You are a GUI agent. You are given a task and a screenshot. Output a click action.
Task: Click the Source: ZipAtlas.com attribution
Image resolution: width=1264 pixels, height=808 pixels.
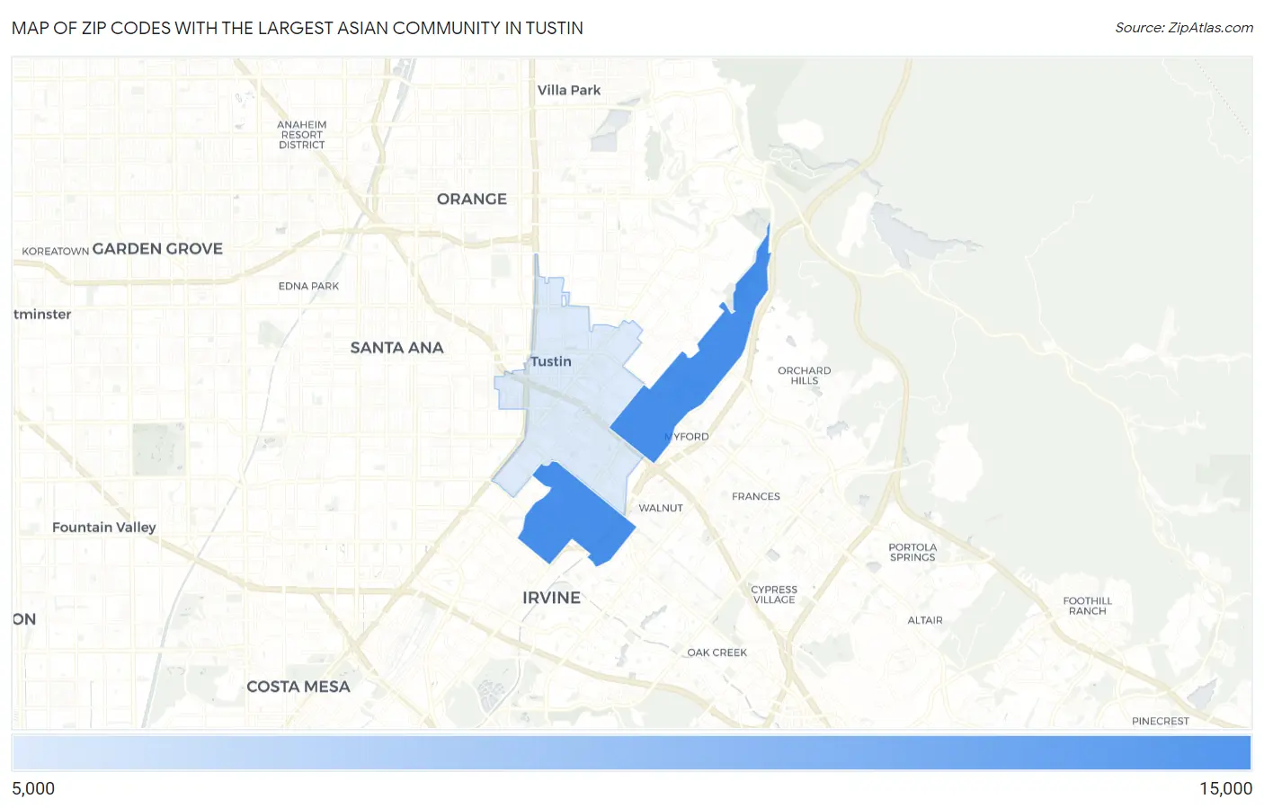(1183, 28)
